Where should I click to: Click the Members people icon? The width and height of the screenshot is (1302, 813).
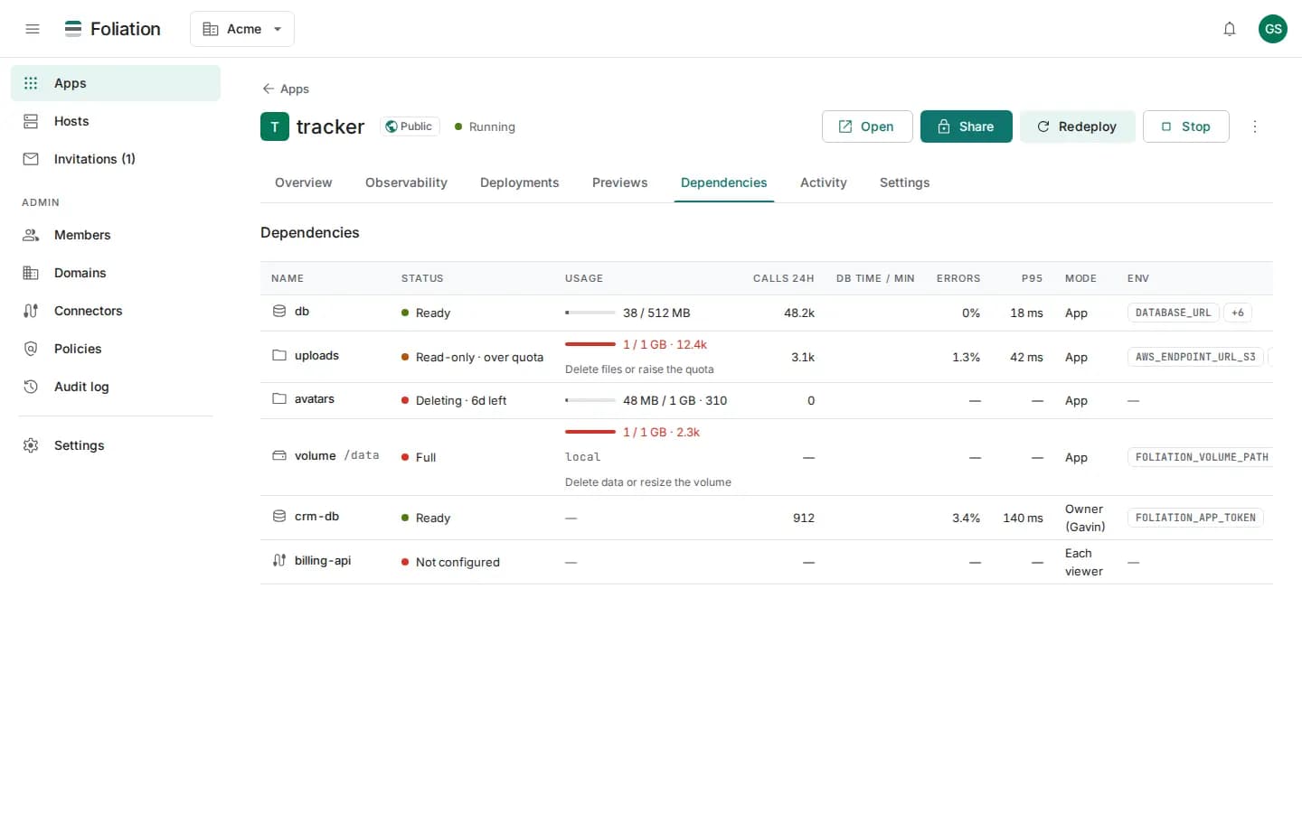coord(31,235)
